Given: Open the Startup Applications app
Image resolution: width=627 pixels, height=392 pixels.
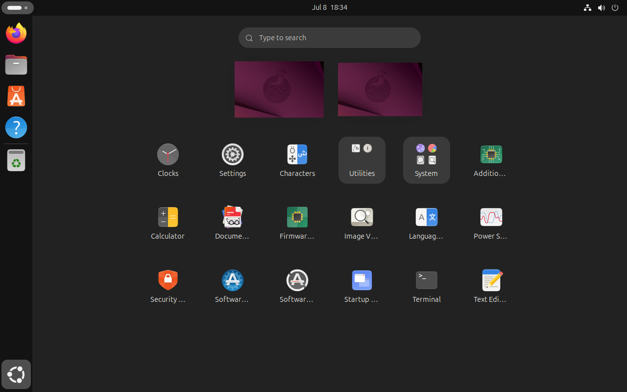Looking at the screenshot, I should (x=362, y=286).
